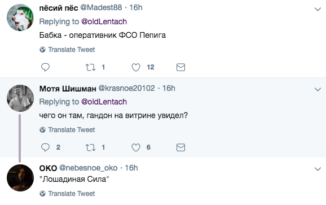Viewport: 326px width, 205px height.
Task: Open more options for пёсий пёс's tweet
Action: click(318, 9)
